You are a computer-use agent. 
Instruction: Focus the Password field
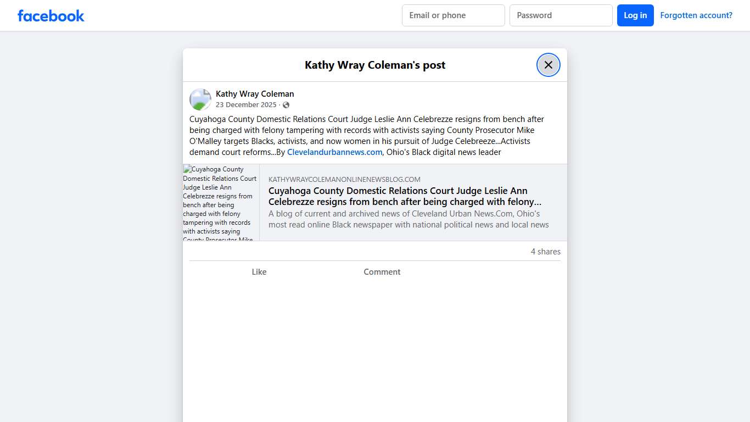561,15
